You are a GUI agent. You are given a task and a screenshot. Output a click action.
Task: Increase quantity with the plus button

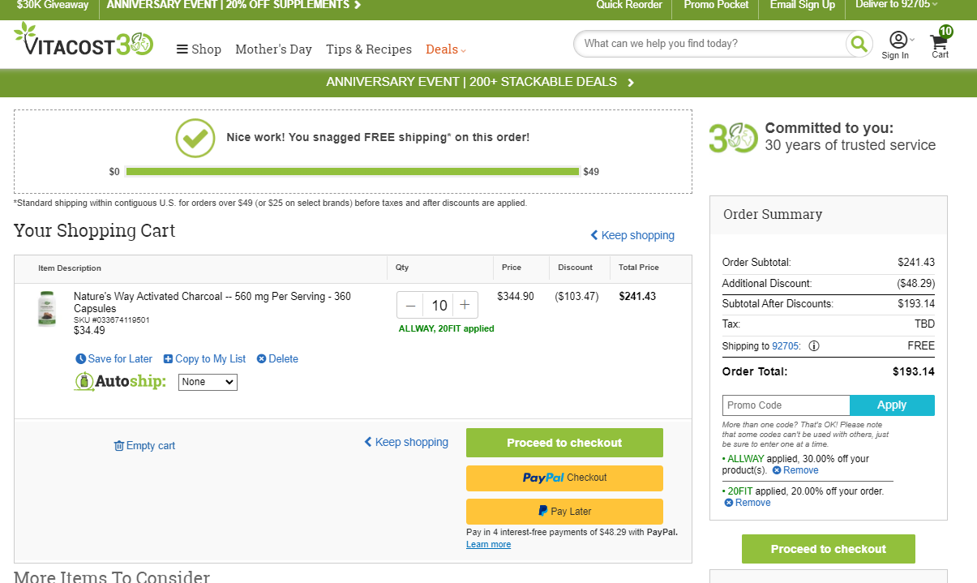tap(465, 305)
